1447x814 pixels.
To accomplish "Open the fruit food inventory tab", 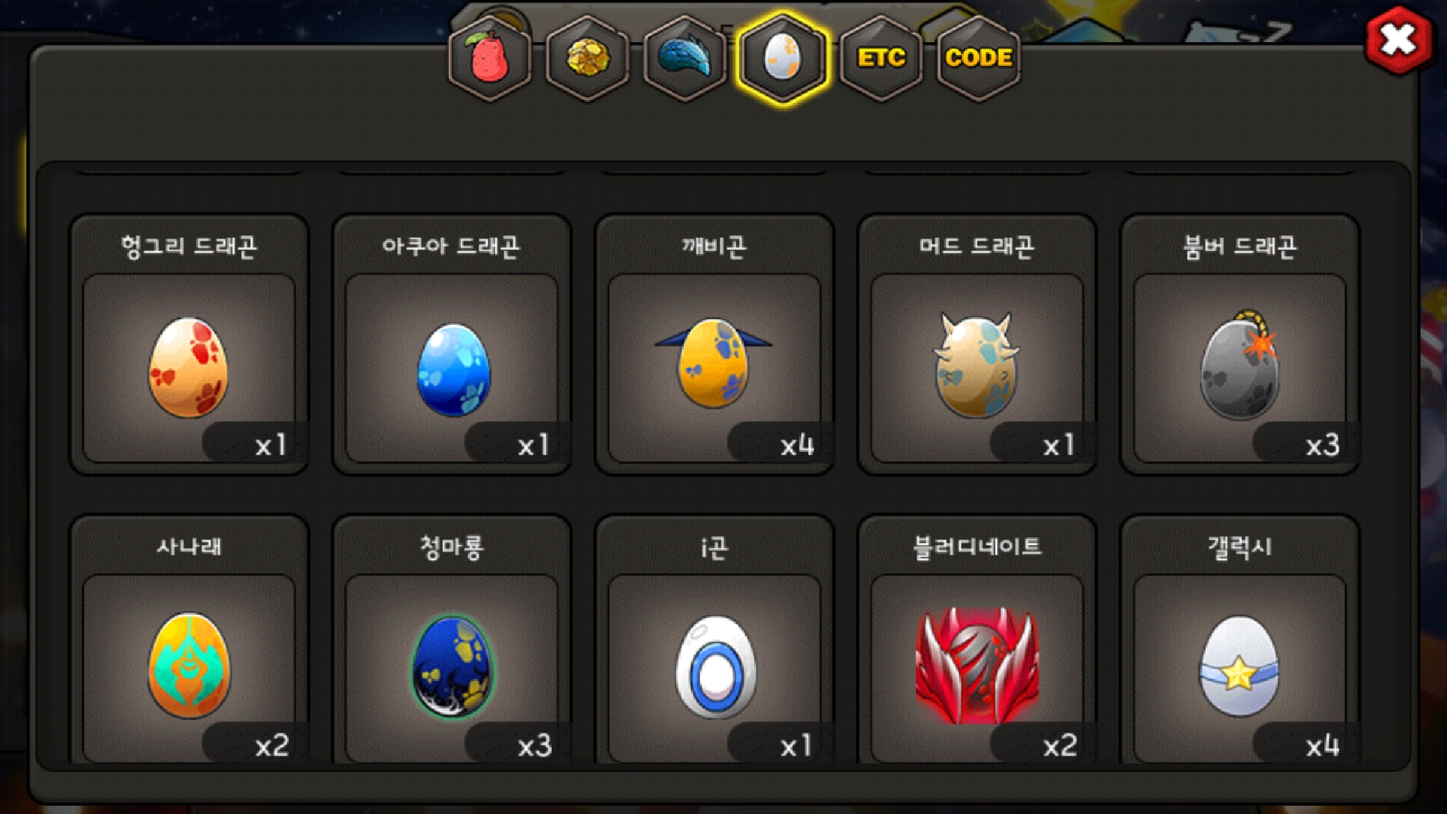I will [490, 58].
